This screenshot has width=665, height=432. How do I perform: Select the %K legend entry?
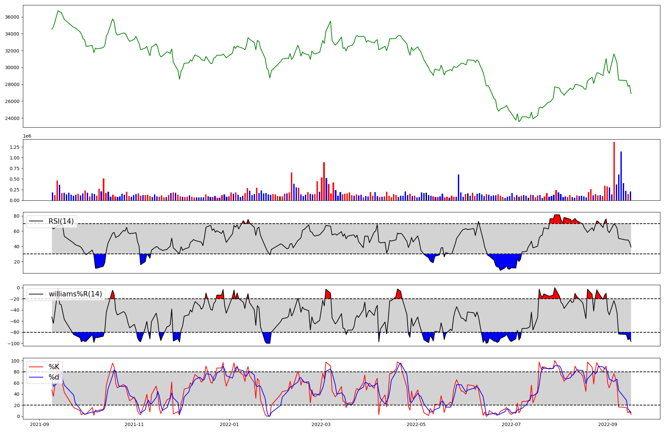click(x=54, y=367)
